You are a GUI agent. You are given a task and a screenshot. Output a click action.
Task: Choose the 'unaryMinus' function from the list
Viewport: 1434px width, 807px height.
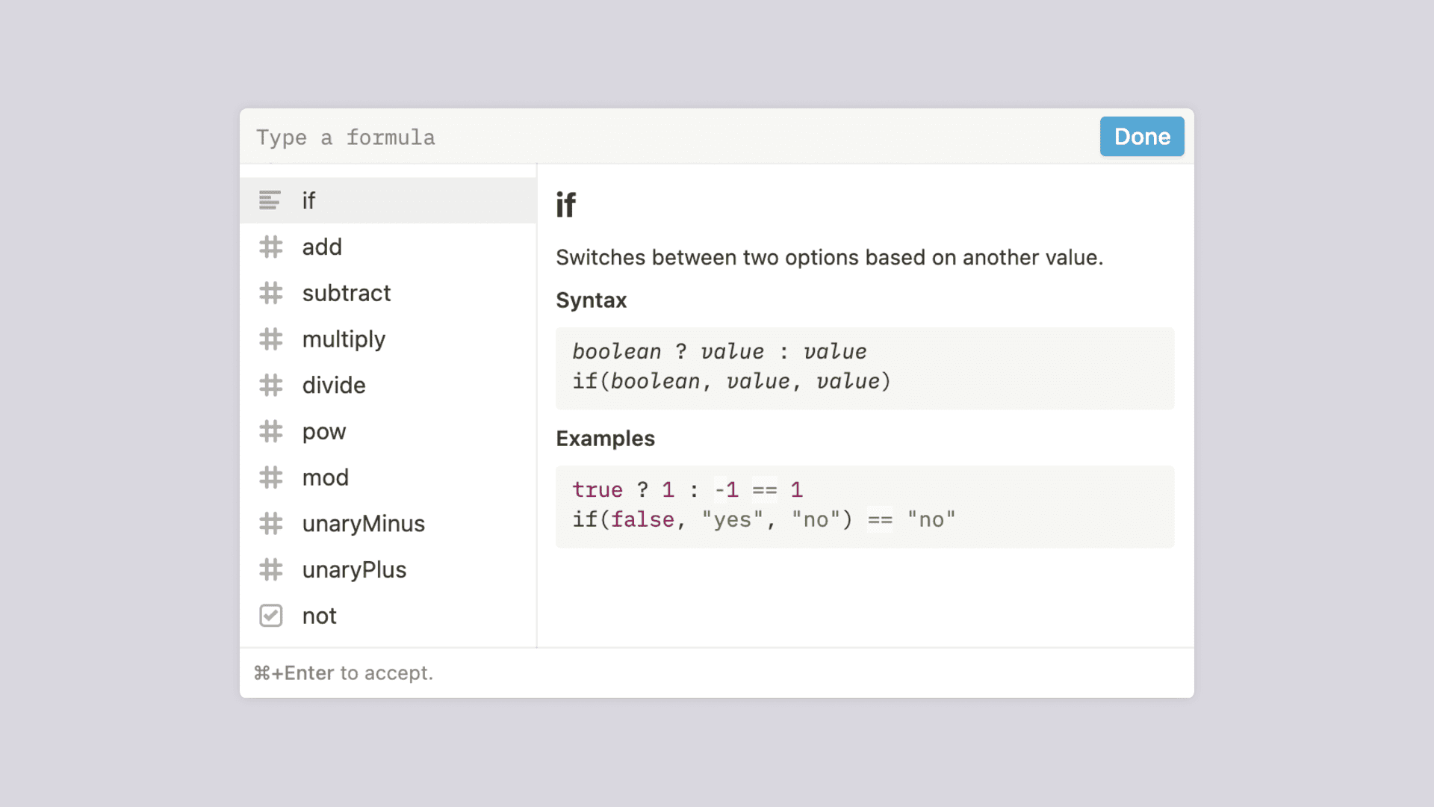tap(388, 524)
